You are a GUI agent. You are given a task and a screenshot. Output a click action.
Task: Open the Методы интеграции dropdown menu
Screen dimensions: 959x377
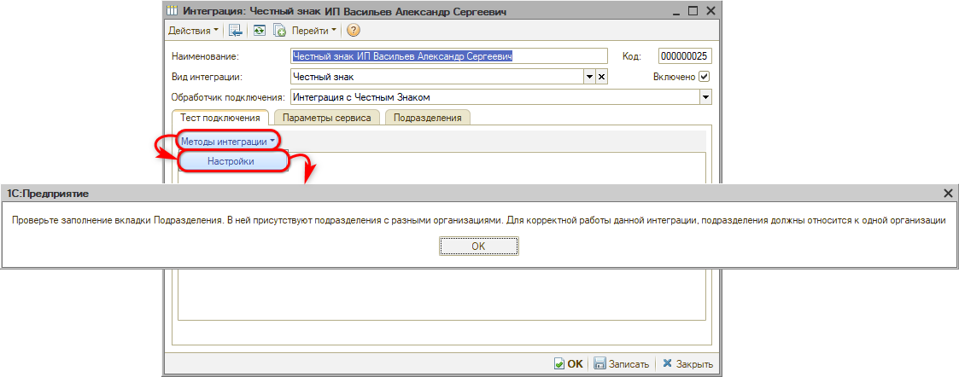(x=227, y=140)
